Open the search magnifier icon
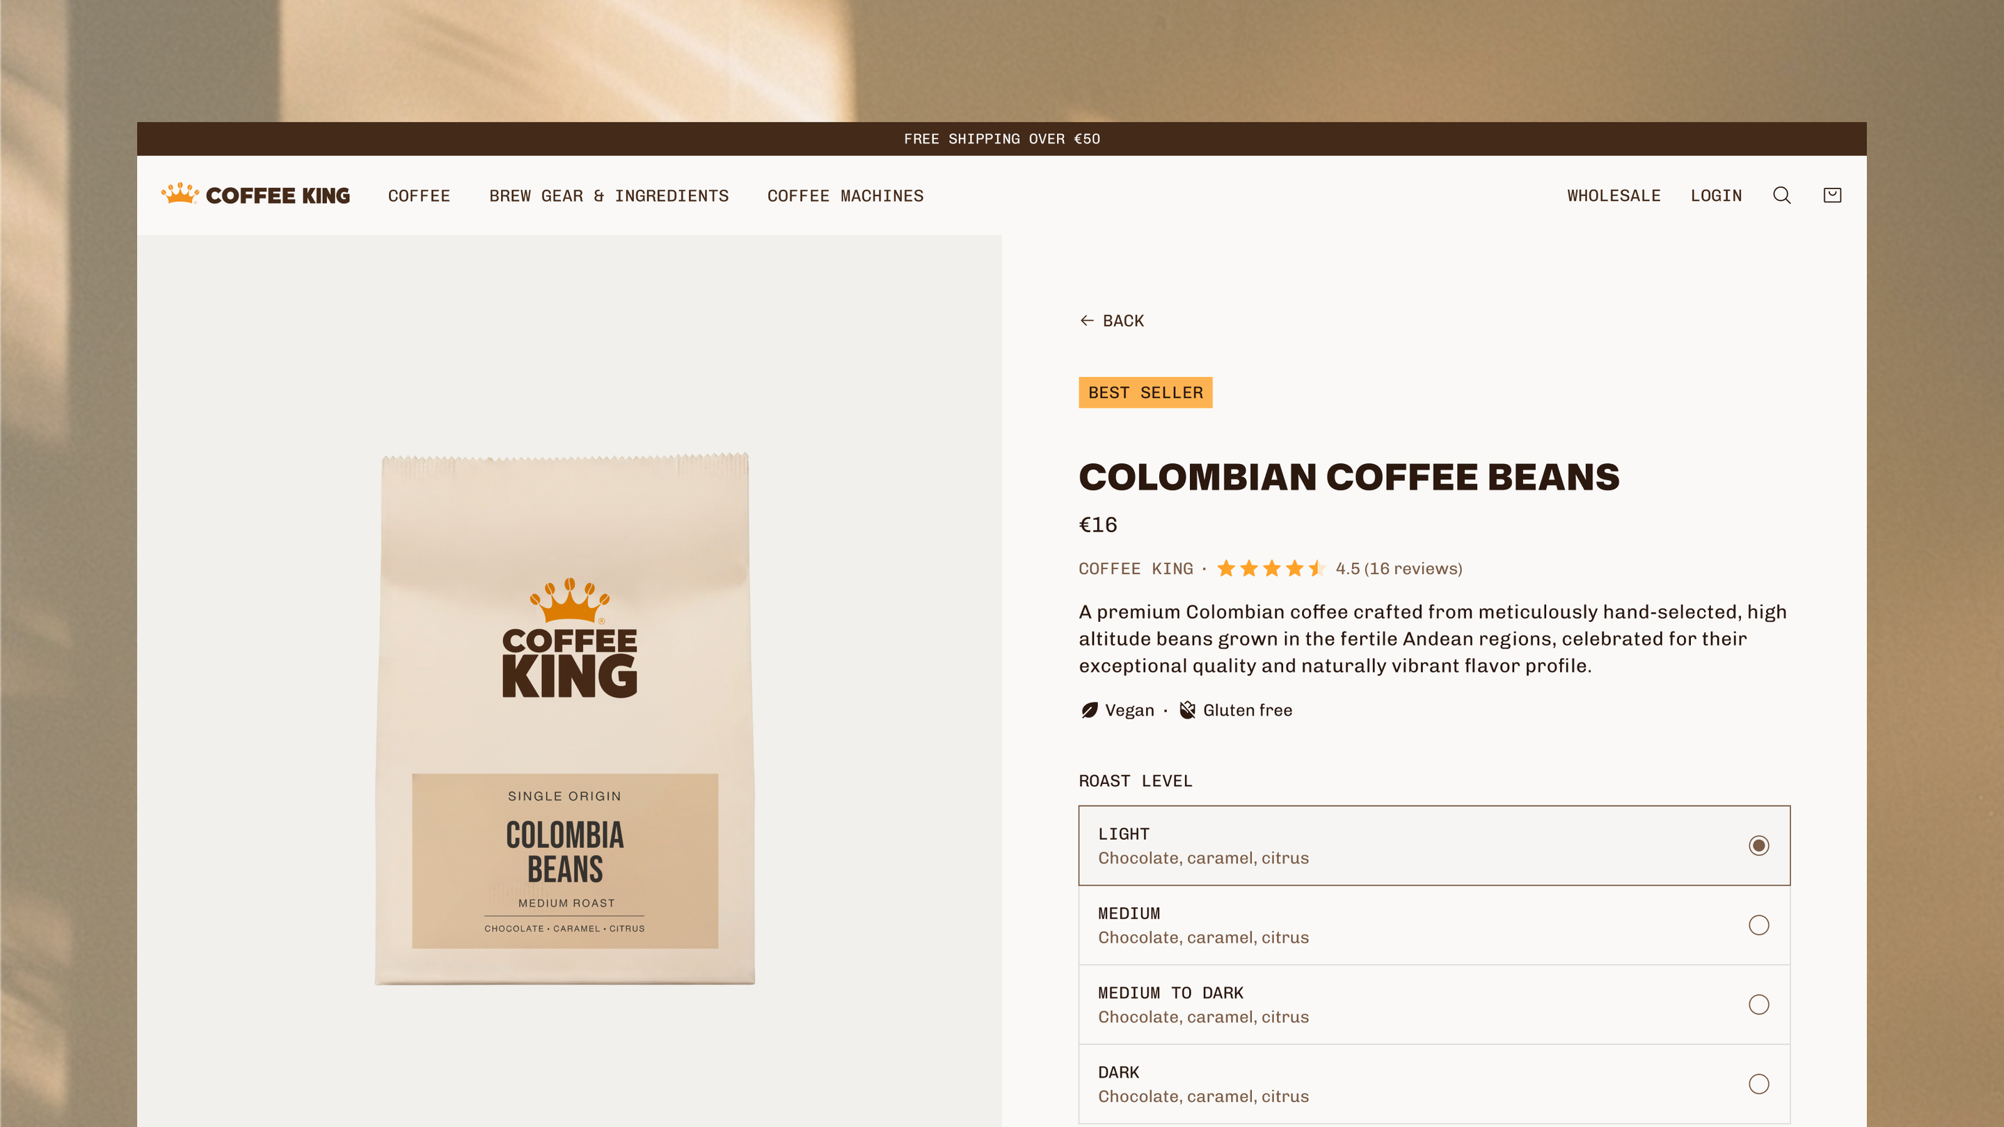 pyautogui.click(x=1781, y=195)
